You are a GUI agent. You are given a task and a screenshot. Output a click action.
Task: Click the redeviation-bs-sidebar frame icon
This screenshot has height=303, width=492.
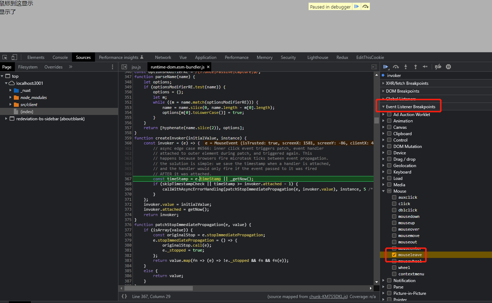[x=12, y=119]
